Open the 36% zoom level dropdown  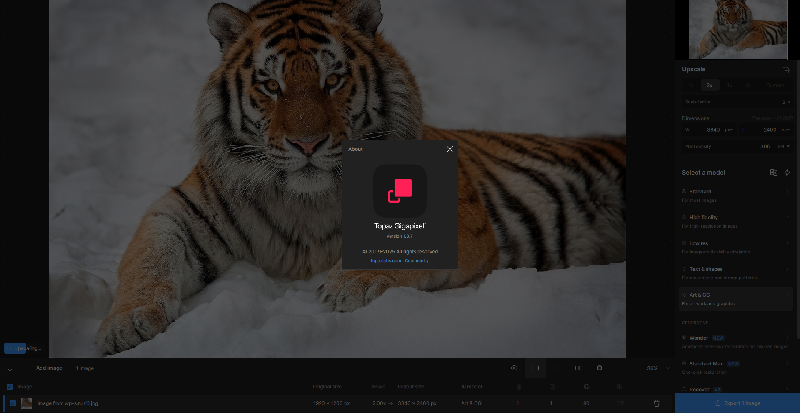(667, 368)
